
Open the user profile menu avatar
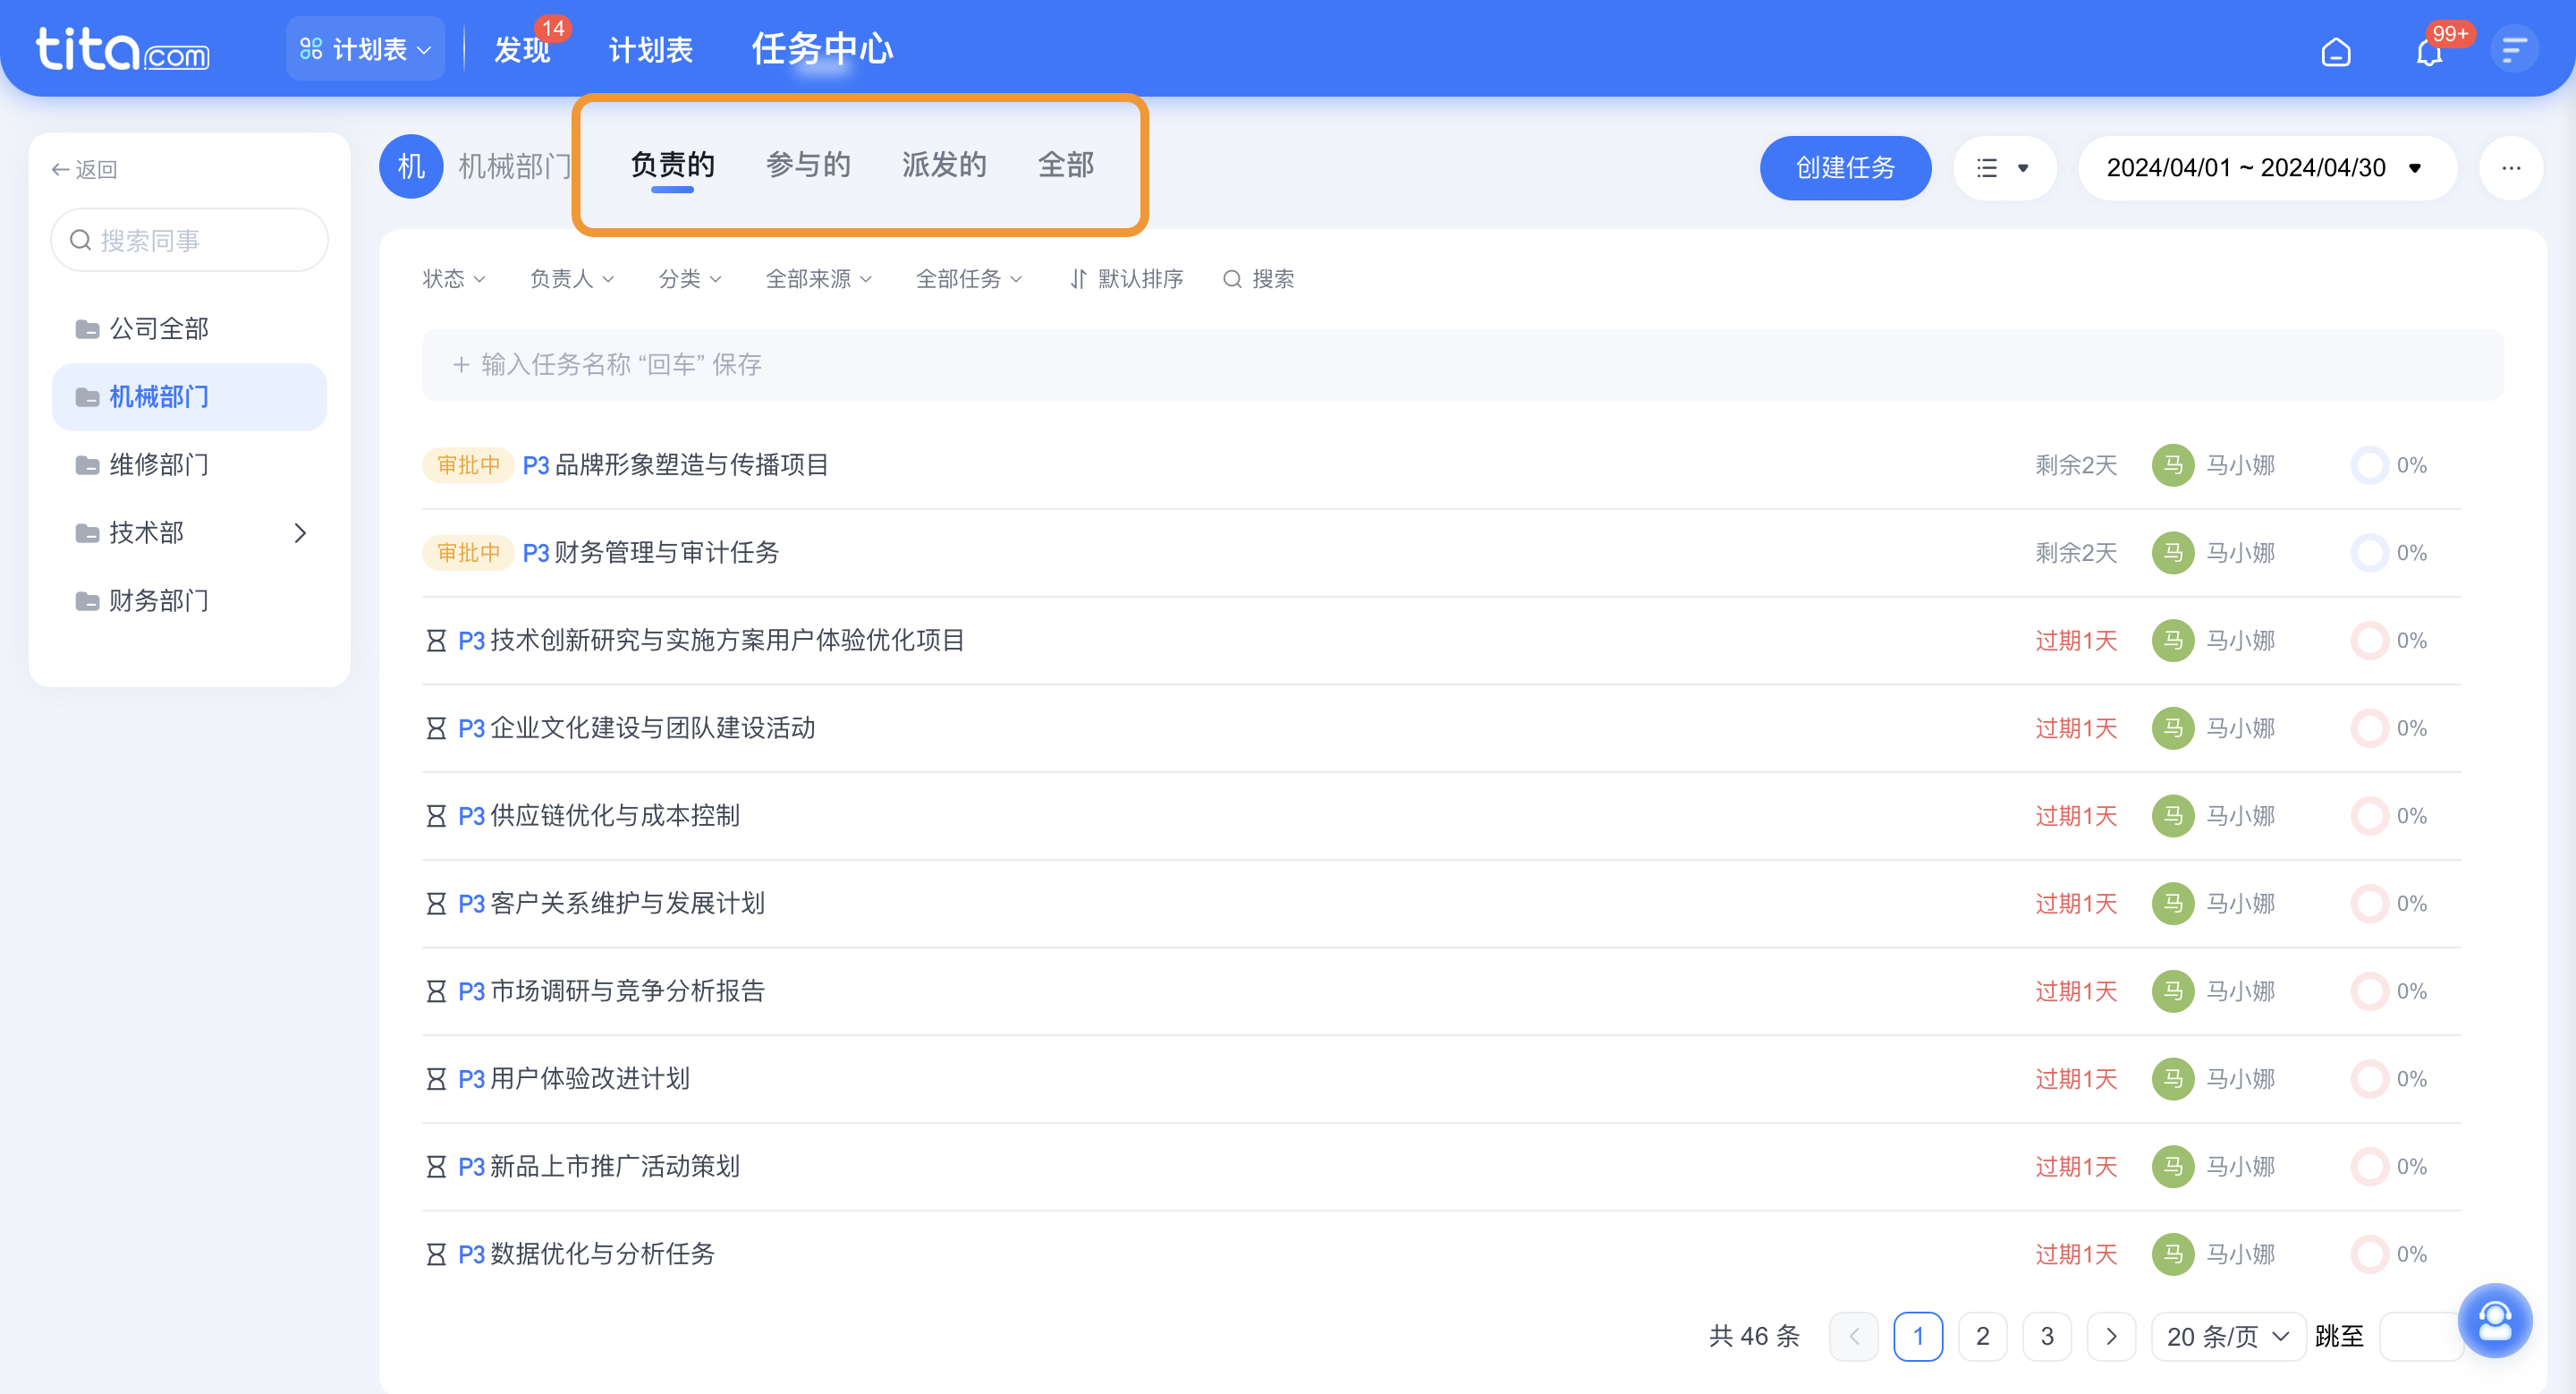[x=2513, y=50]
